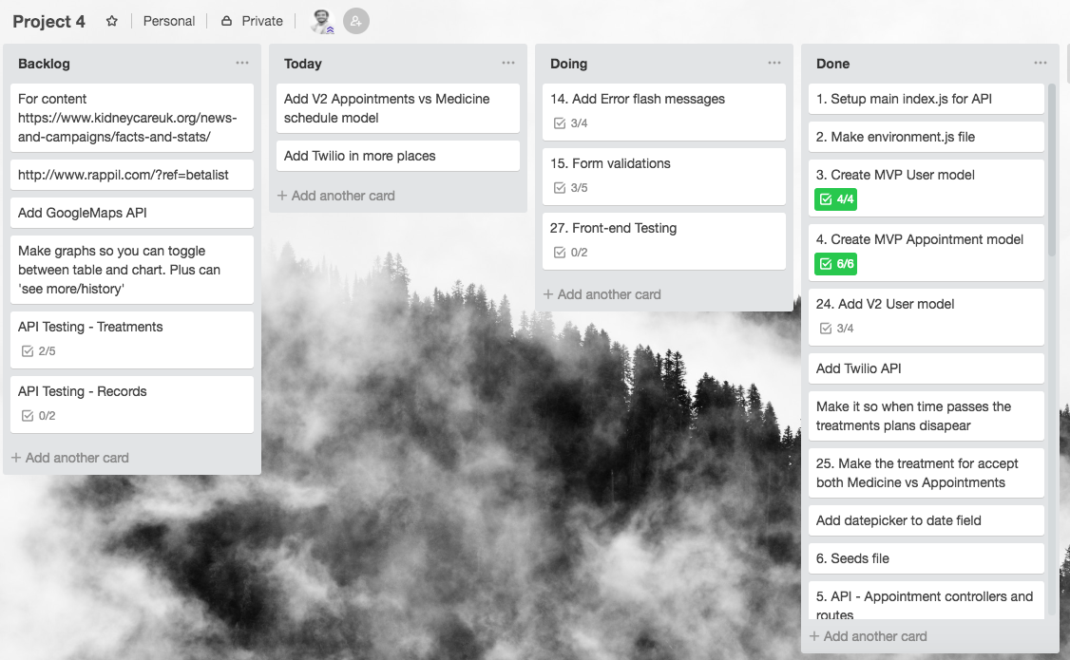Add another card to Backlog list
This screenshot has width=1070, height=660.
click(x=69, y=458)
